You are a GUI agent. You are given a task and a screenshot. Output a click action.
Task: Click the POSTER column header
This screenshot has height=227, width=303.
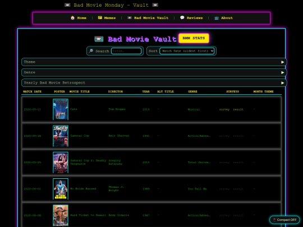pyautogui.click(x=59, y=91)
